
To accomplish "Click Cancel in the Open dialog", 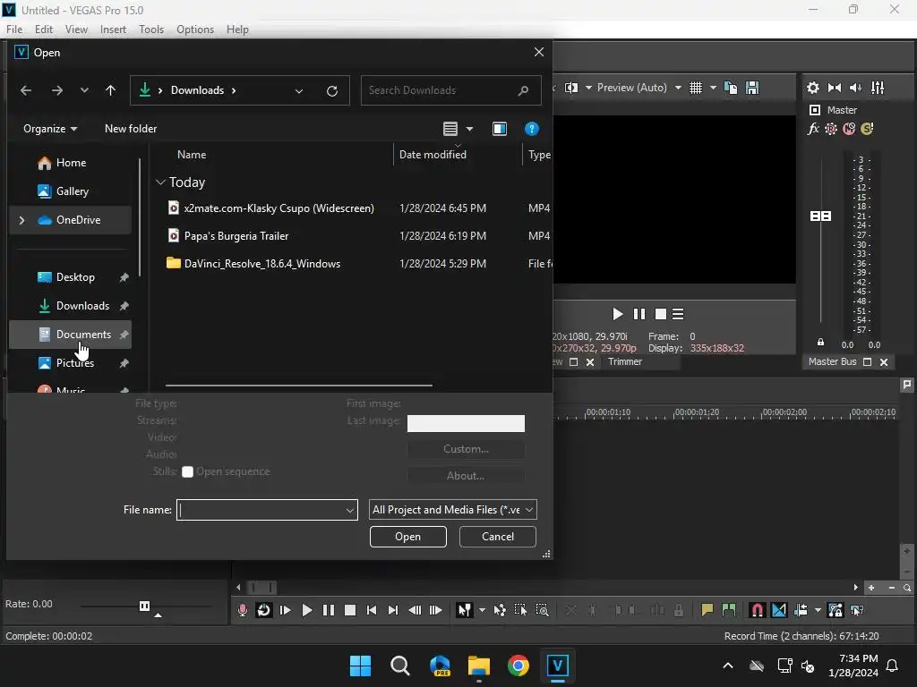I will [x=498, y=537].
